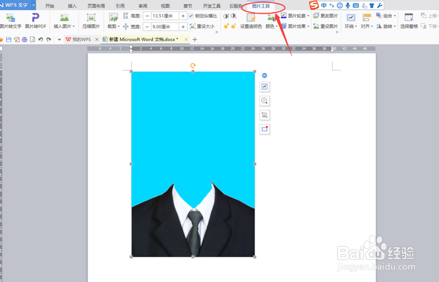The image size is (439, 282).
Task: Click the redo arrow icon
Action: 49,40
